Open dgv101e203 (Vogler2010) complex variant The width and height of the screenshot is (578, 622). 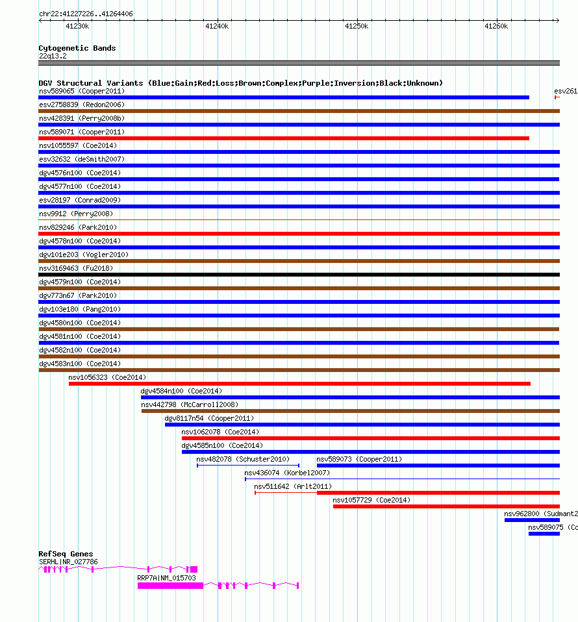(x=299, y=261)
